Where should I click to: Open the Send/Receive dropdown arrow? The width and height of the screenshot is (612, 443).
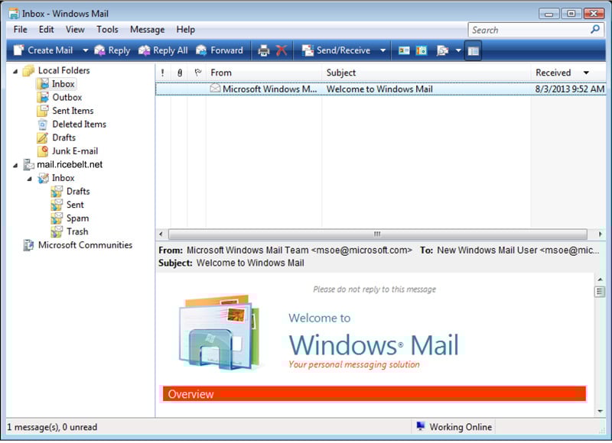click(382, 50)
